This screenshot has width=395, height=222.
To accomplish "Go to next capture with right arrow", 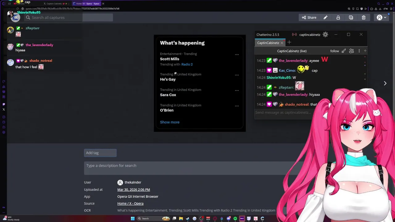I will [x=385, y=83].
